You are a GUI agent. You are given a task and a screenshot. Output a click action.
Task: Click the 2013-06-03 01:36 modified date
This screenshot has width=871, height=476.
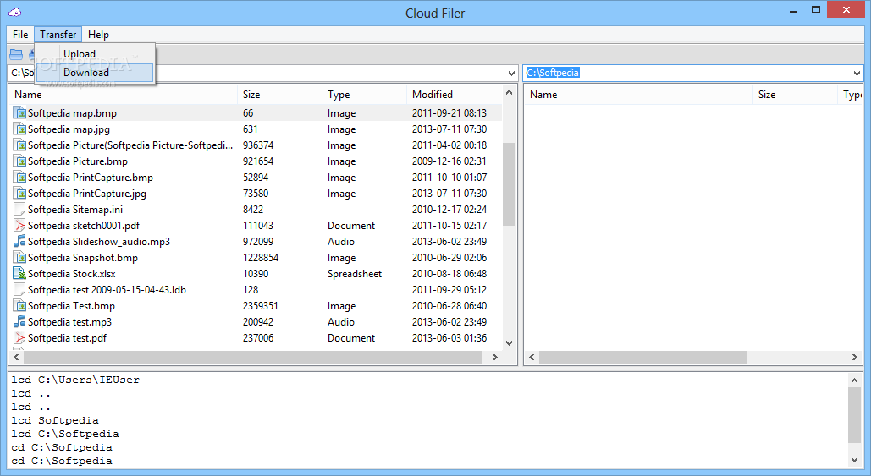coord(449,338)
